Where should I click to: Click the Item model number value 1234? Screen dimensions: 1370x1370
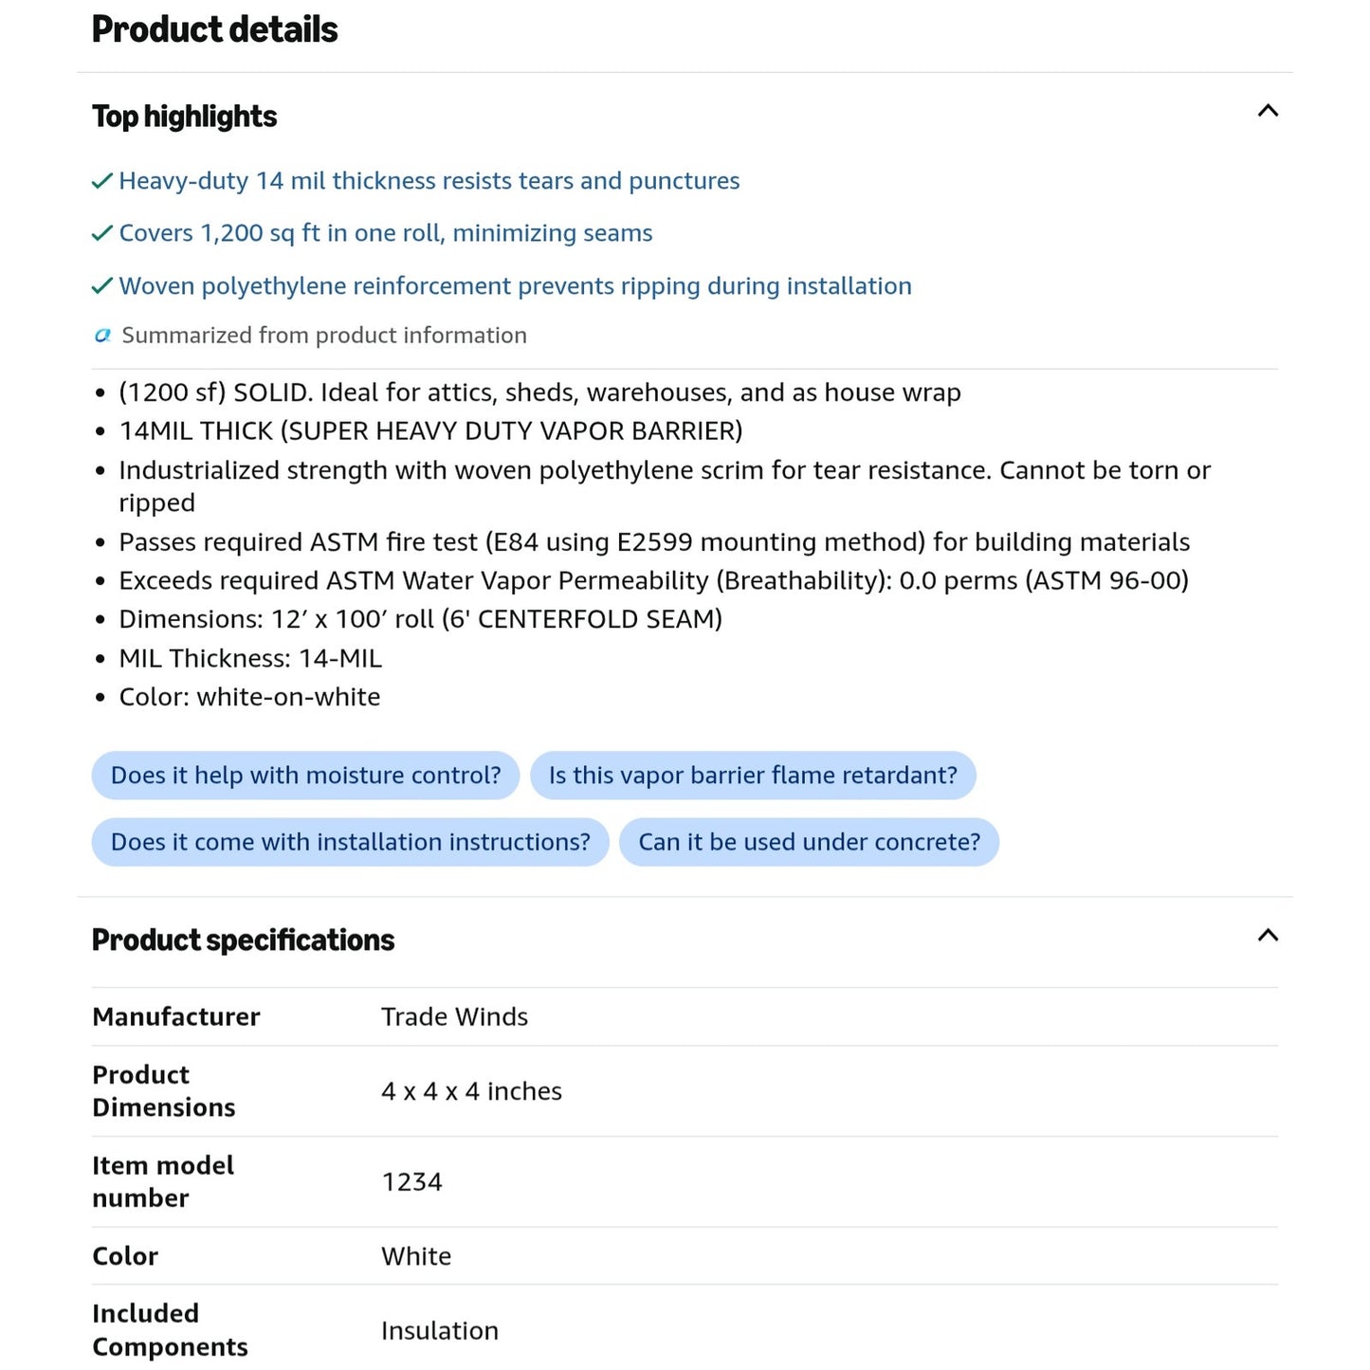pos(411,1182)
